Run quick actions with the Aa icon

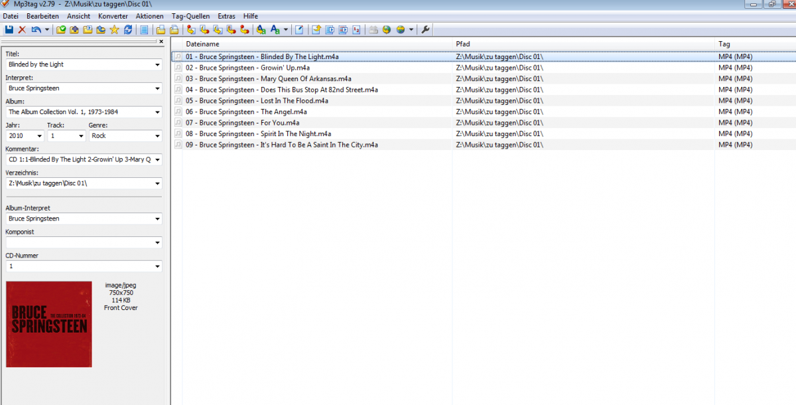pyautogui.click(x=275, y=30)
